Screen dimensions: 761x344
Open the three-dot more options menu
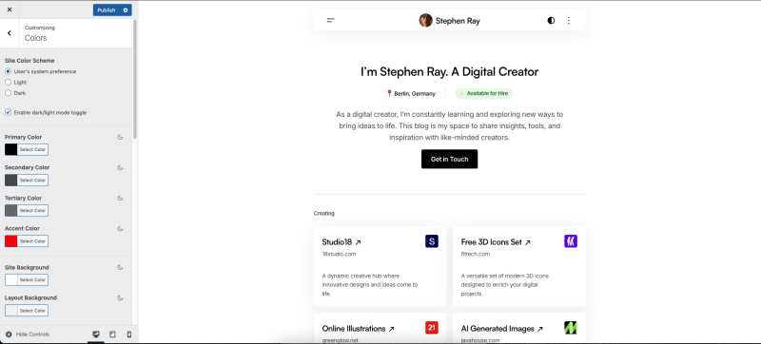point(568,20)
